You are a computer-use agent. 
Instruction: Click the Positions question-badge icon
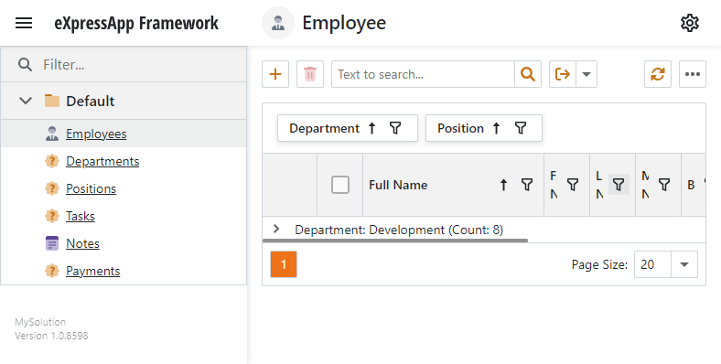click(x=52, y=188)
